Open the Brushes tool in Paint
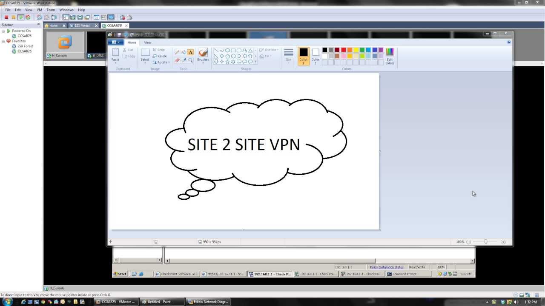This screenshot has height=306, width=545. [x=203, y=55]
